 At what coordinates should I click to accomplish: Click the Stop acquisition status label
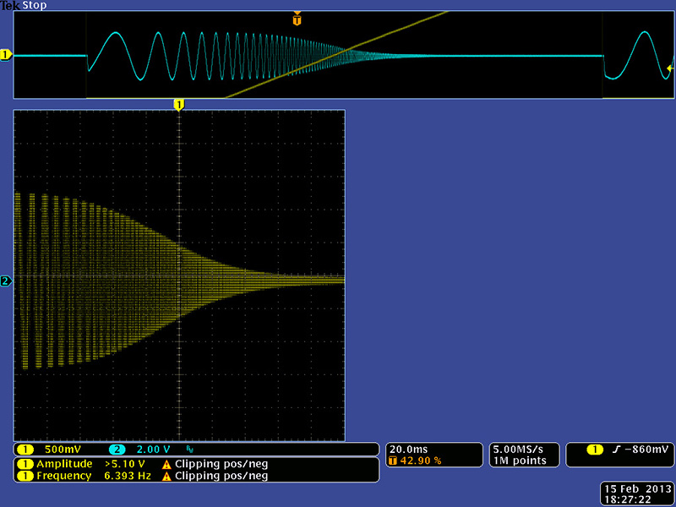click(x=34, y=5)
